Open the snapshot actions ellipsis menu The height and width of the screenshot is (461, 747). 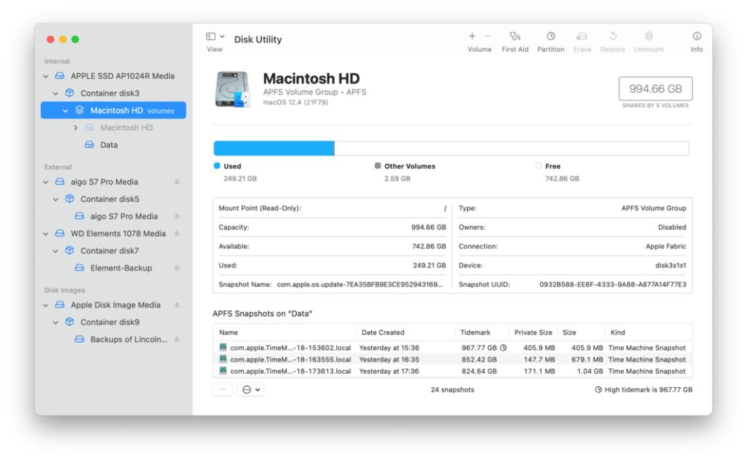pos(250,390)
